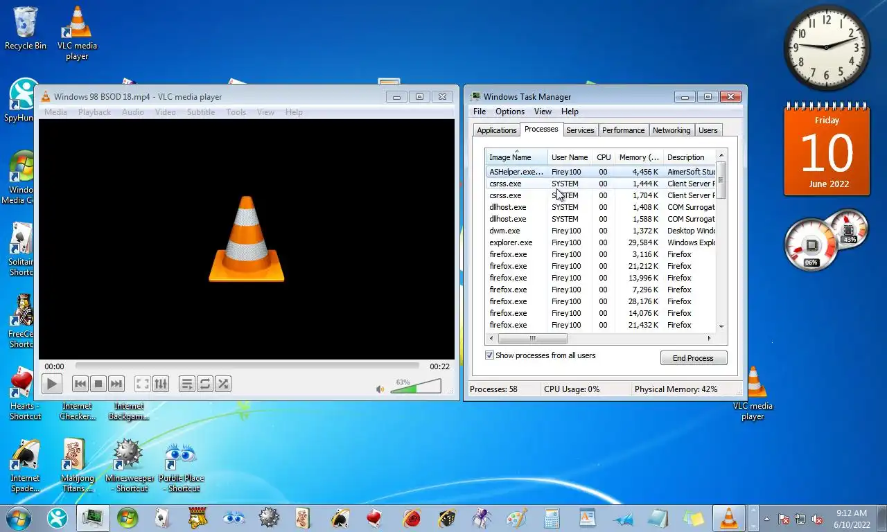
Task: Click process list scroll up arrow
Action: click(721, 155)
